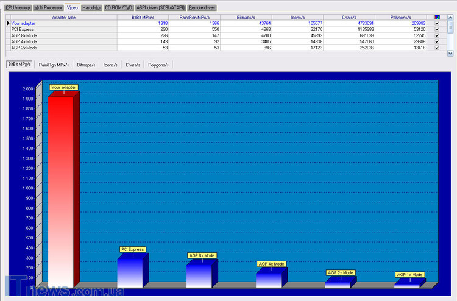Switch to the Multi Processor tab
This screenshot has width=457, height=301.
pos(48,7)
